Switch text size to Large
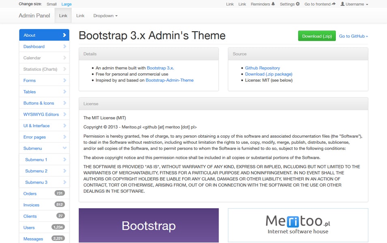 pos(67,4)
